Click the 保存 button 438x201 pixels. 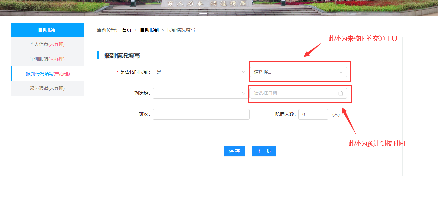pos(234,151)
